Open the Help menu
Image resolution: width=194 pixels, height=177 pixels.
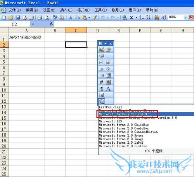point(152,10)
